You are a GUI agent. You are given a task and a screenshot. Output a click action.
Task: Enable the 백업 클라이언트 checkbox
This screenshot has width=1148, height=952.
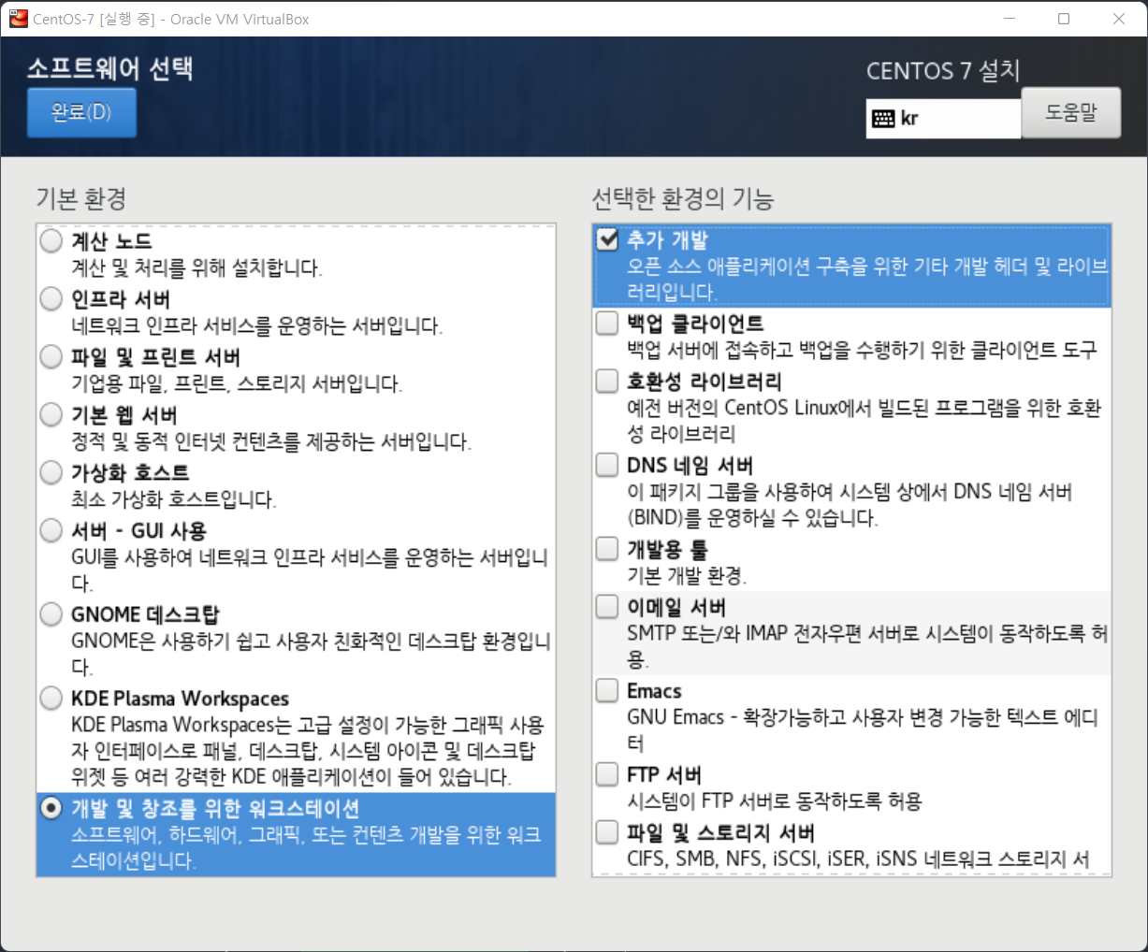tap(607, 324)
